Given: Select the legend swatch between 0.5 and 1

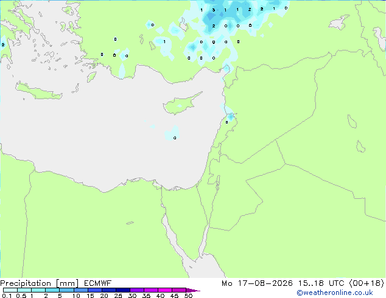Looking at the screenshot, I should click(24, 290).
